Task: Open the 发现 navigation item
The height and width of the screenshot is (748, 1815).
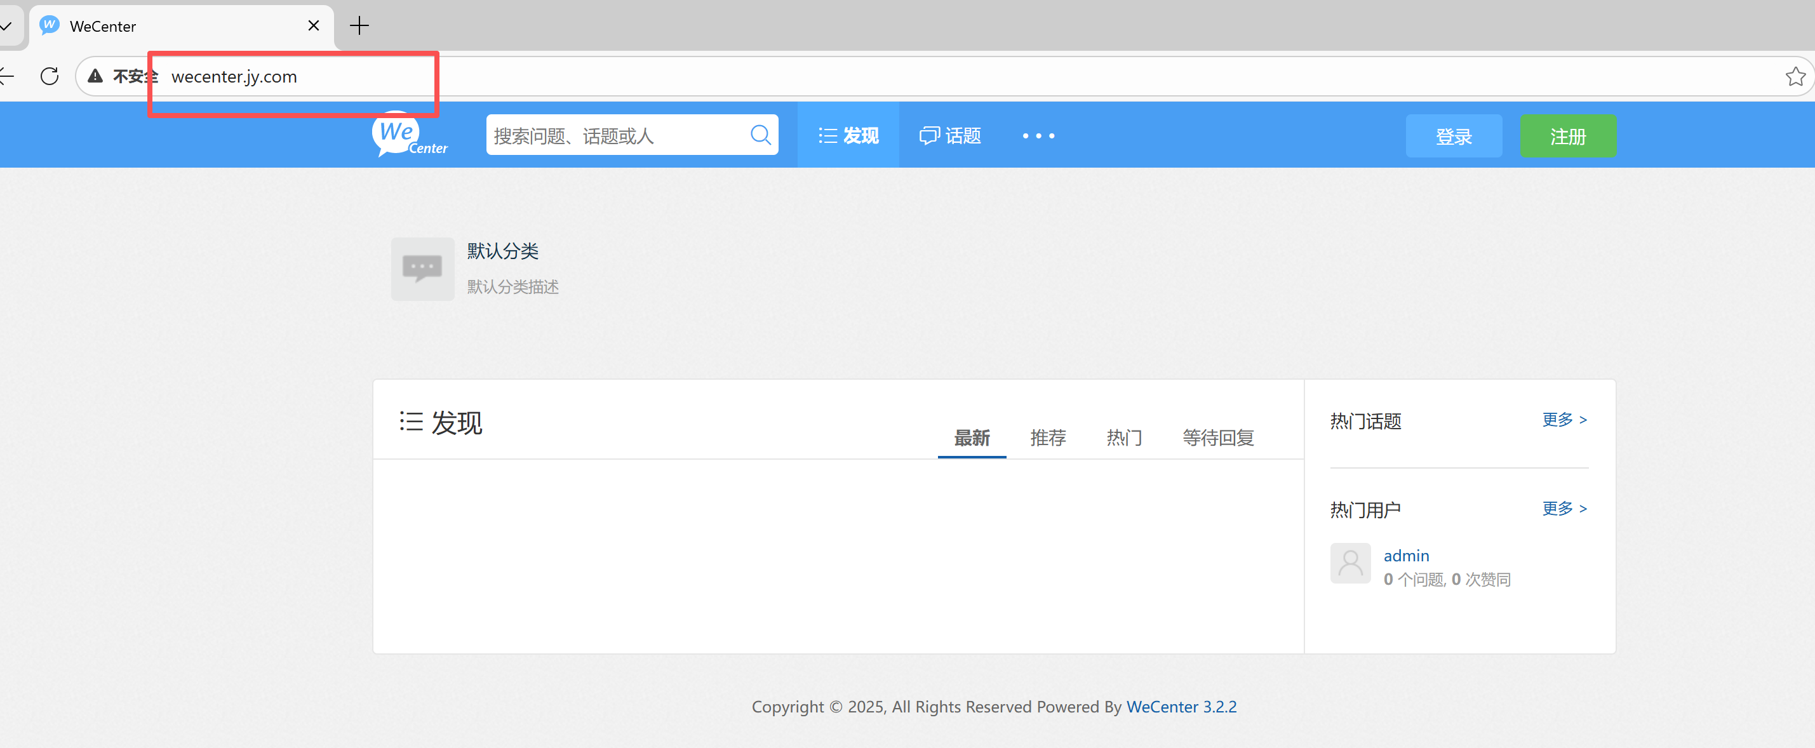Action: [848, 135]
